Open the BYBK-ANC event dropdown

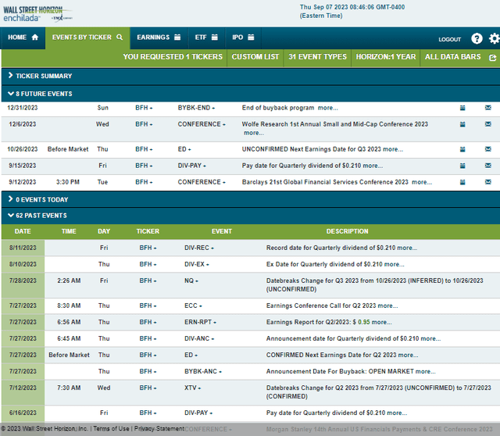[203, 372]
